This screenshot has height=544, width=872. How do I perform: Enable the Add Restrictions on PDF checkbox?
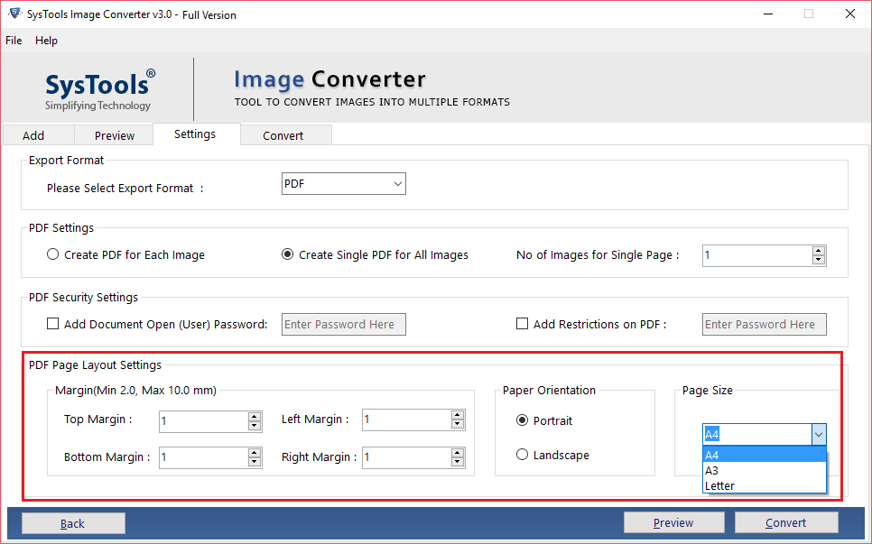click(521, 324)
